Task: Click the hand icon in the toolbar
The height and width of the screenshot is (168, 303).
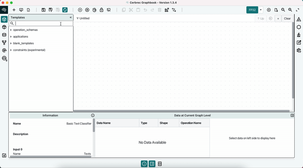Action: pos(94,10)
